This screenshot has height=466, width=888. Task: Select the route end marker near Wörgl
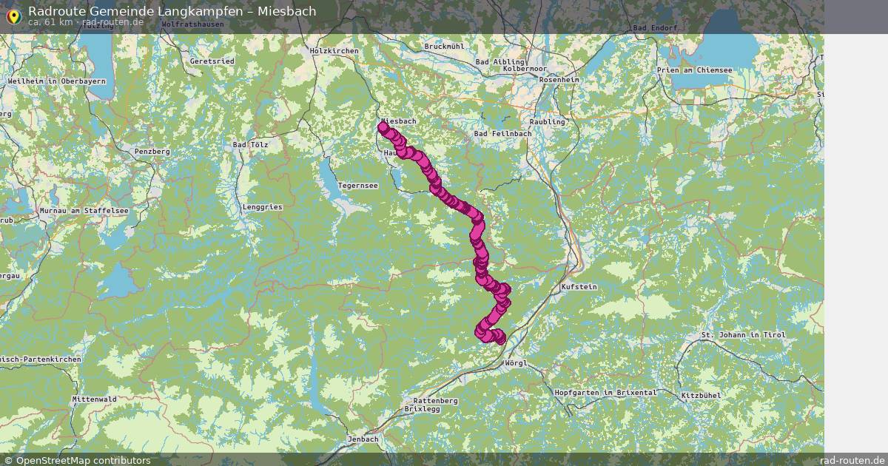[x=497, y=338]
